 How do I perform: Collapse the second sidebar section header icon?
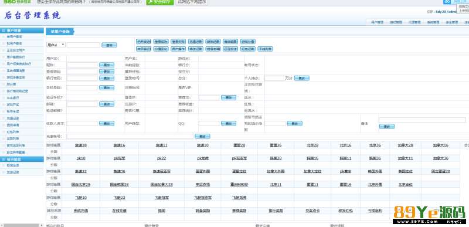pos(3,160)
